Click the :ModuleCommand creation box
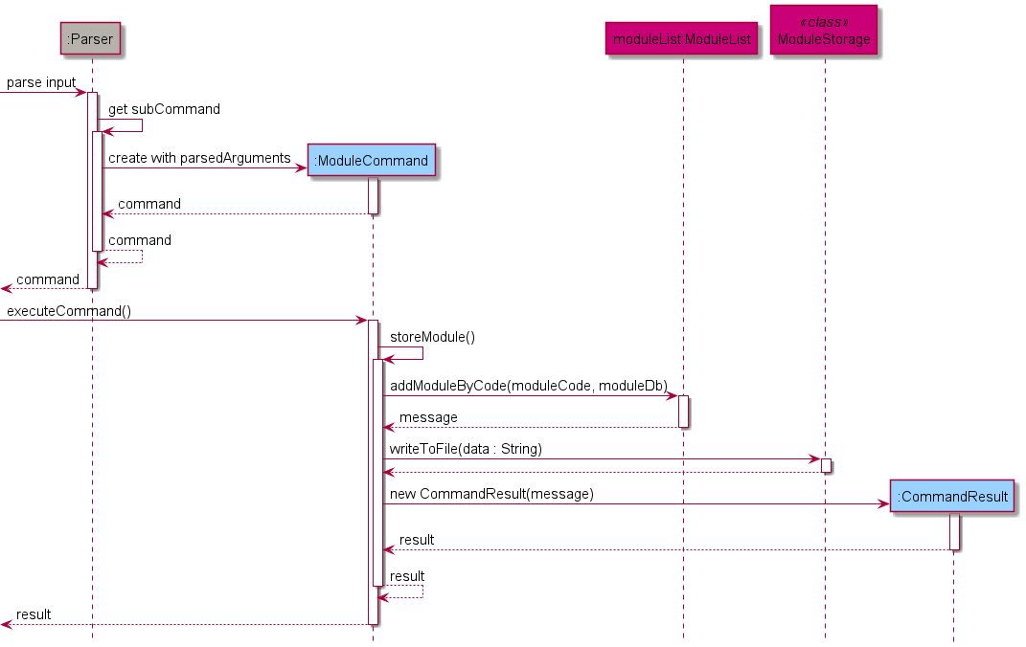 point(372,160)
